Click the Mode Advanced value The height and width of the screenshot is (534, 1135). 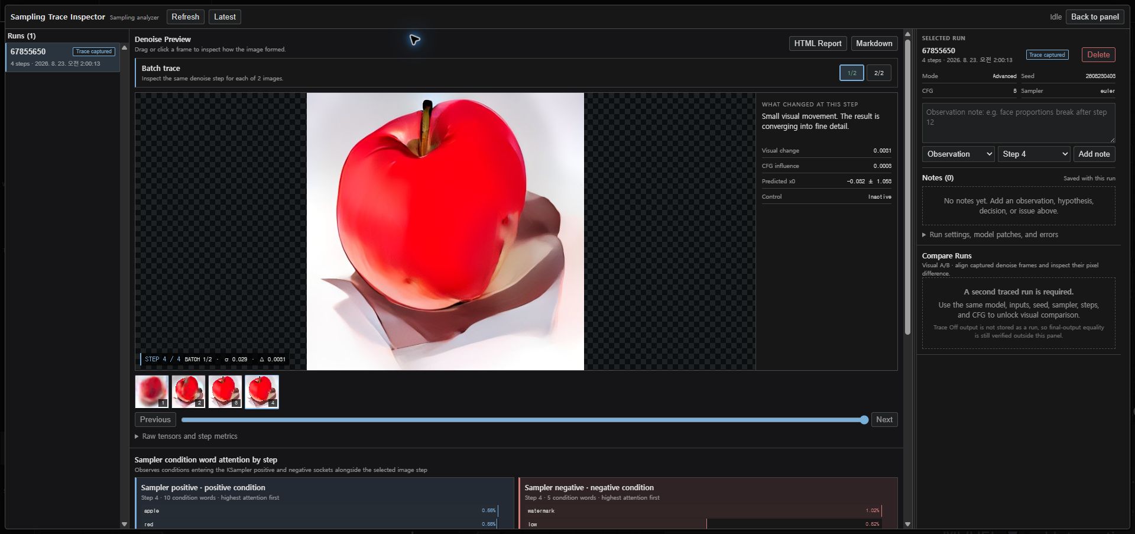coord(1004,76)
